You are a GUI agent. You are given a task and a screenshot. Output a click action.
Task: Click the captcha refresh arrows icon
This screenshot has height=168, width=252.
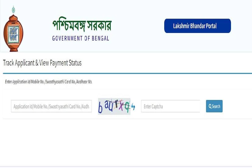coord(133,106)
